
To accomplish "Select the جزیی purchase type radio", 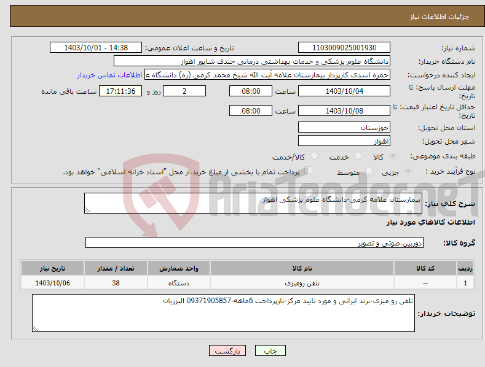I will tap(408, 171).
